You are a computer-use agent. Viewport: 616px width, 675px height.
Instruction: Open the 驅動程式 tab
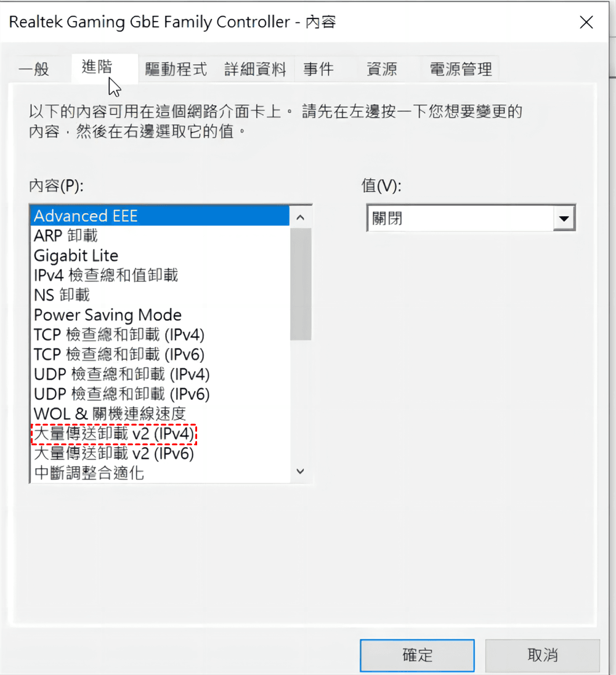pos(176,69)
